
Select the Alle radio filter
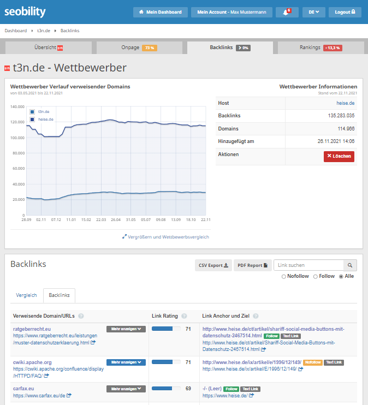(x=341, y=277)
